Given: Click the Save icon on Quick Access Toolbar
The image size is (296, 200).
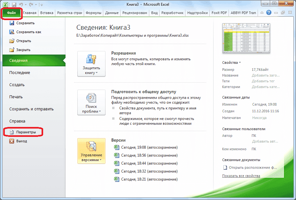Looking at the screenshot, I should pyautogui.click(x=13, y=4).
